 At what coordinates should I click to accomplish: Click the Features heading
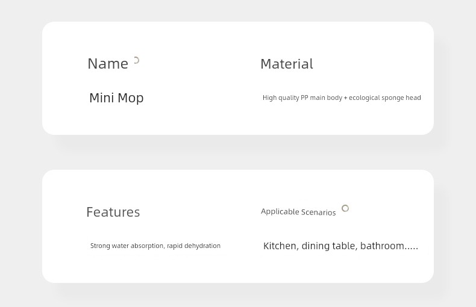click(x=113, y=212)
